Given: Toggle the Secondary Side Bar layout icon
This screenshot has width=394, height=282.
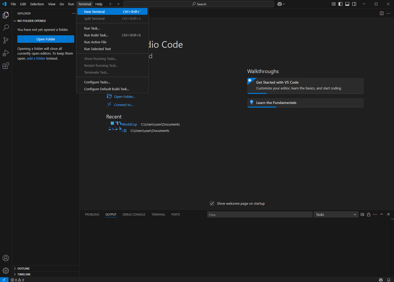Looking at the screenshot, I should 354,4.
